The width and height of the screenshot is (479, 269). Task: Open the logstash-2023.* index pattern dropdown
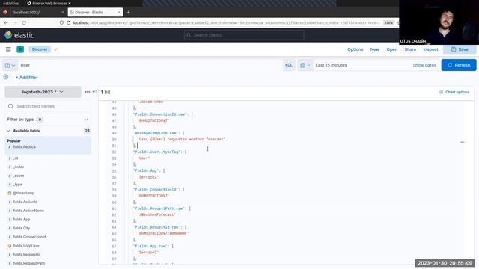coord(43,92)
